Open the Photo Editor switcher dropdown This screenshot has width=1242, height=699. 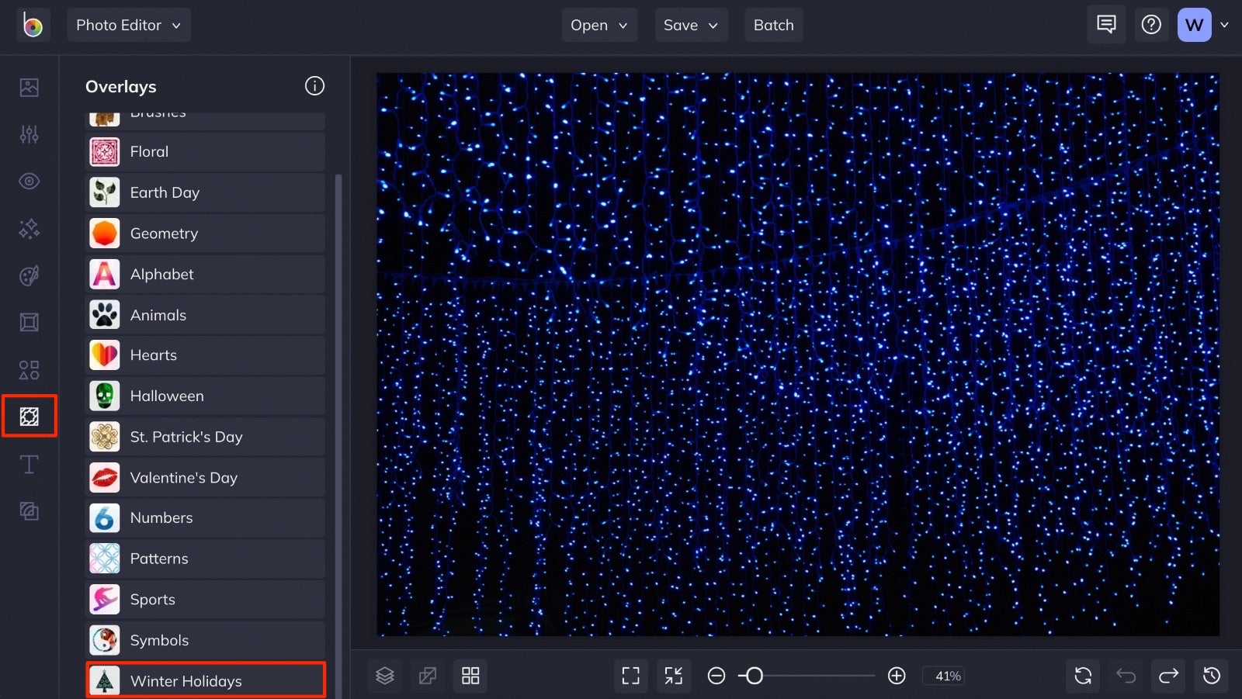tap(129, 24)
